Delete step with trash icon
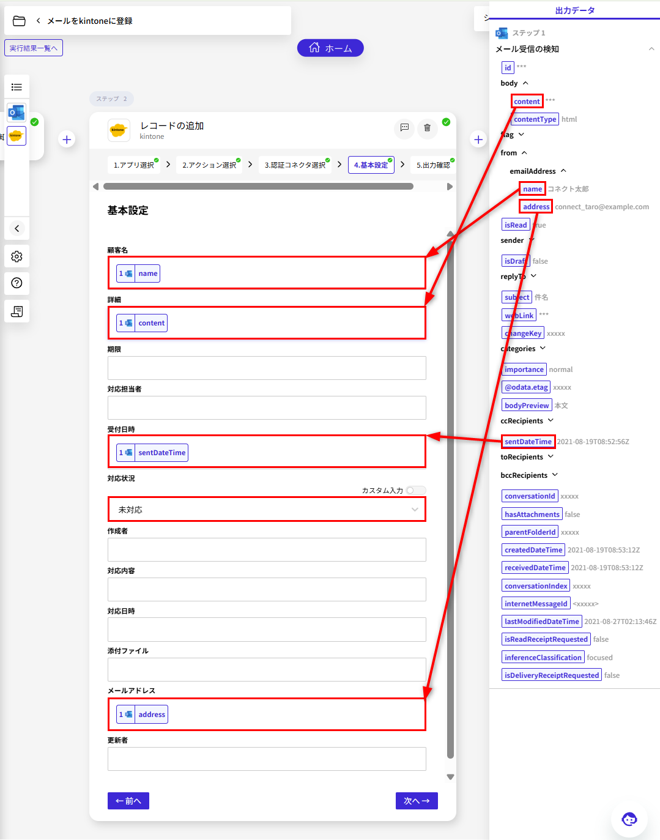This screenshot has height=840, width=660. coord(427,128)
